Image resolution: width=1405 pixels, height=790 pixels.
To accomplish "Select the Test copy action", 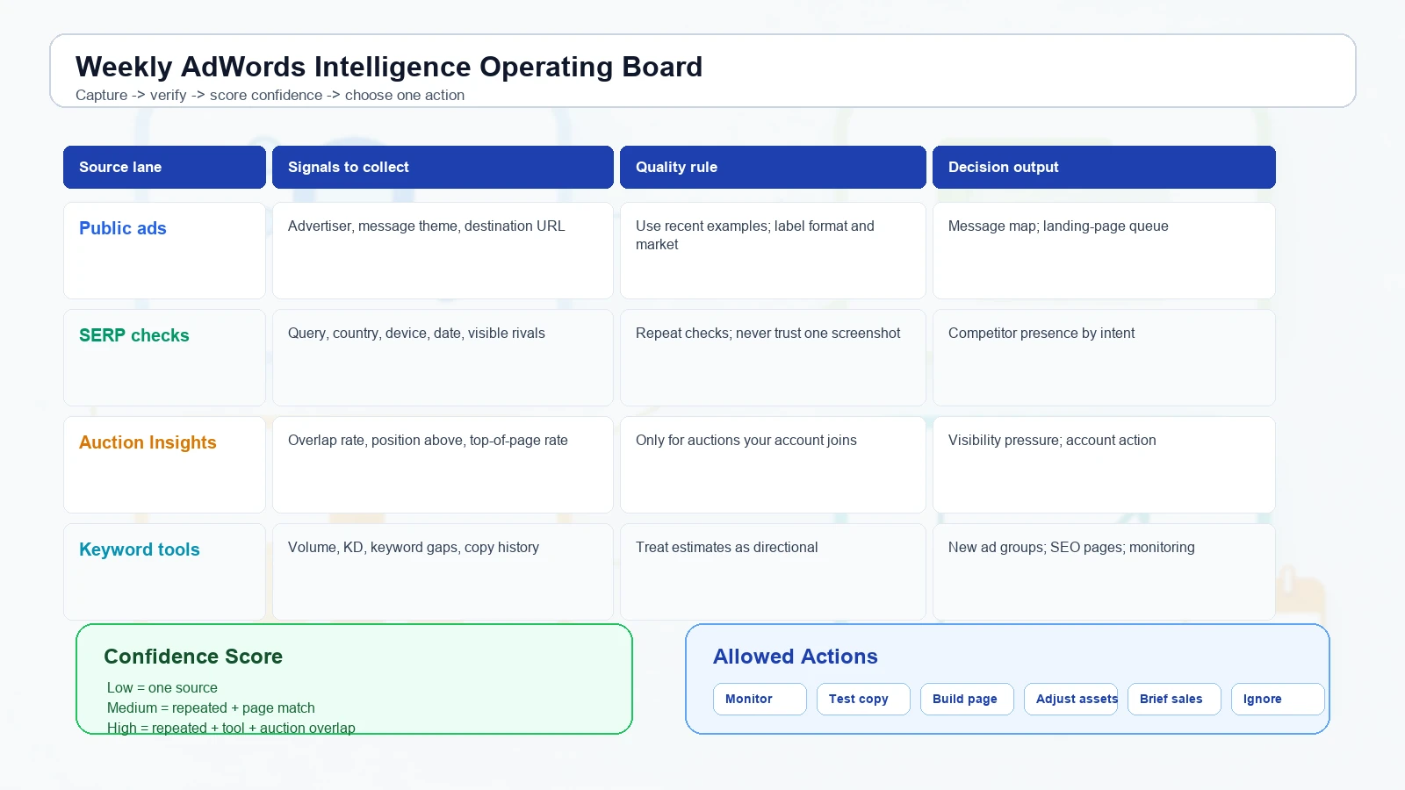I will pyautogui.click(x=863, y=699).
